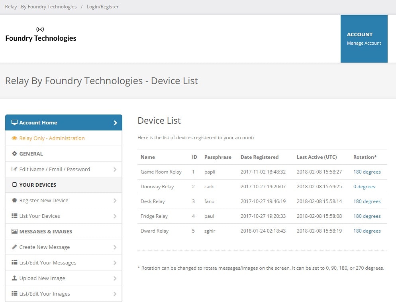Open Relay Only - Administration menu item
This screenshot has height=302, width=396.
click(x=64, y=138)
